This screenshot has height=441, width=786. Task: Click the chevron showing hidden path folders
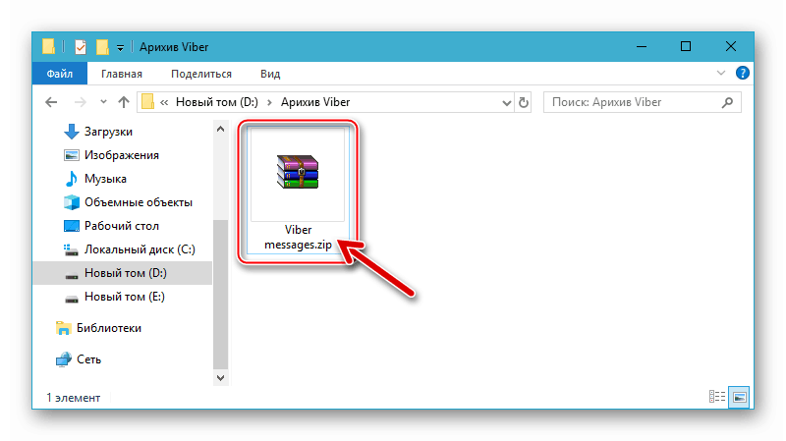pyautogui.click(x=164, y=102)
